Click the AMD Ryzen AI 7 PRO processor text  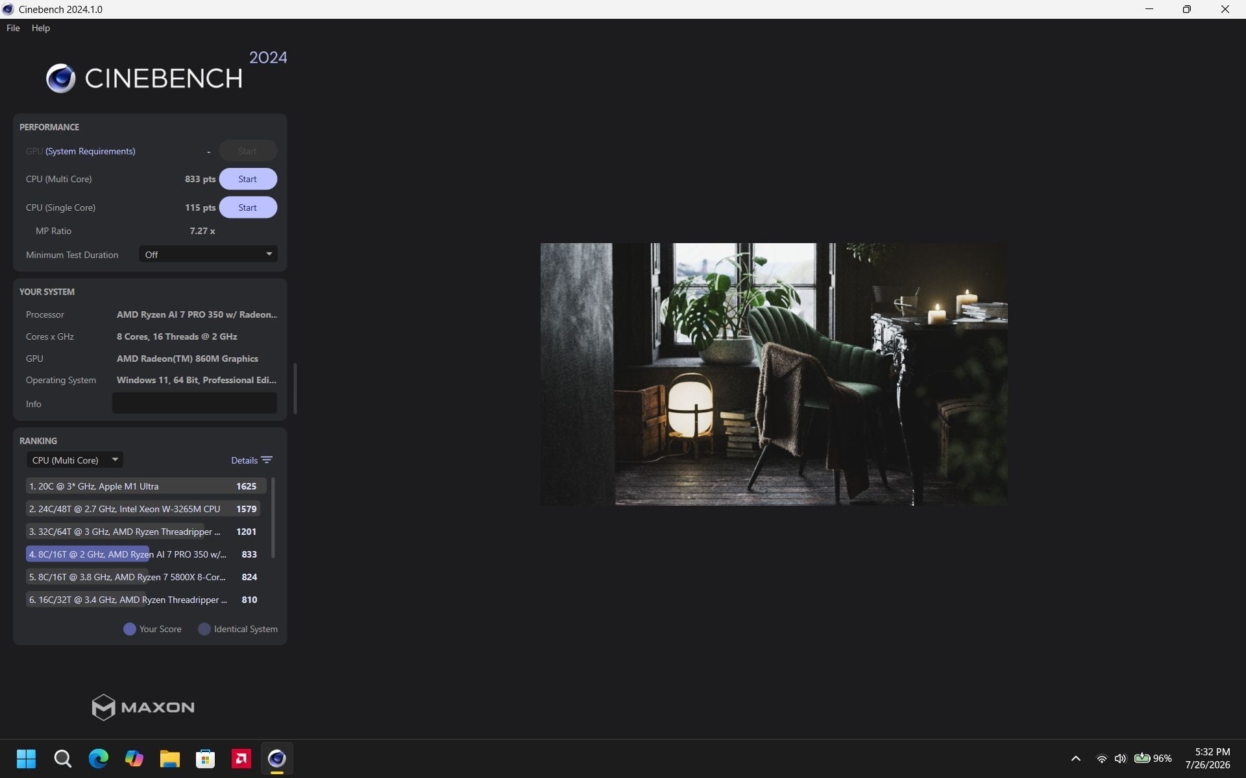[x=197, y=314]
